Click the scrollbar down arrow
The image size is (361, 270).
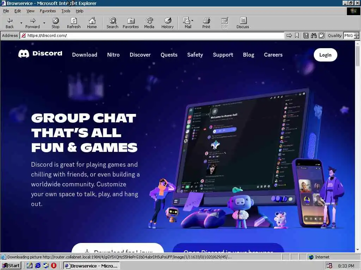357,250
